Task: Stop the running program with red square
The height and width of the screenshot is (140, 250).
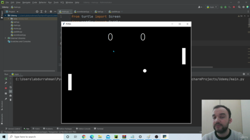Action: 234,7
